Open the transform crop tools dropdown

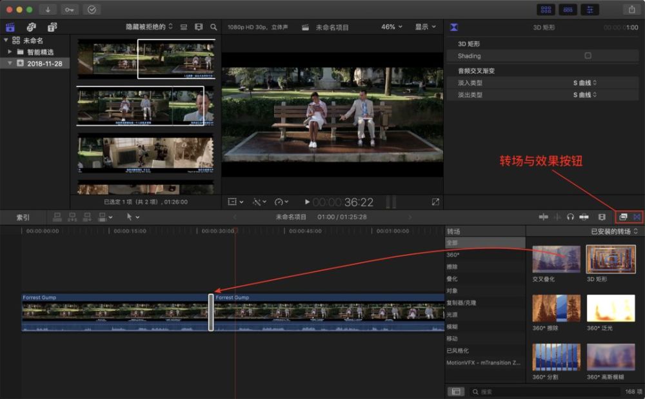pos(235,202)
